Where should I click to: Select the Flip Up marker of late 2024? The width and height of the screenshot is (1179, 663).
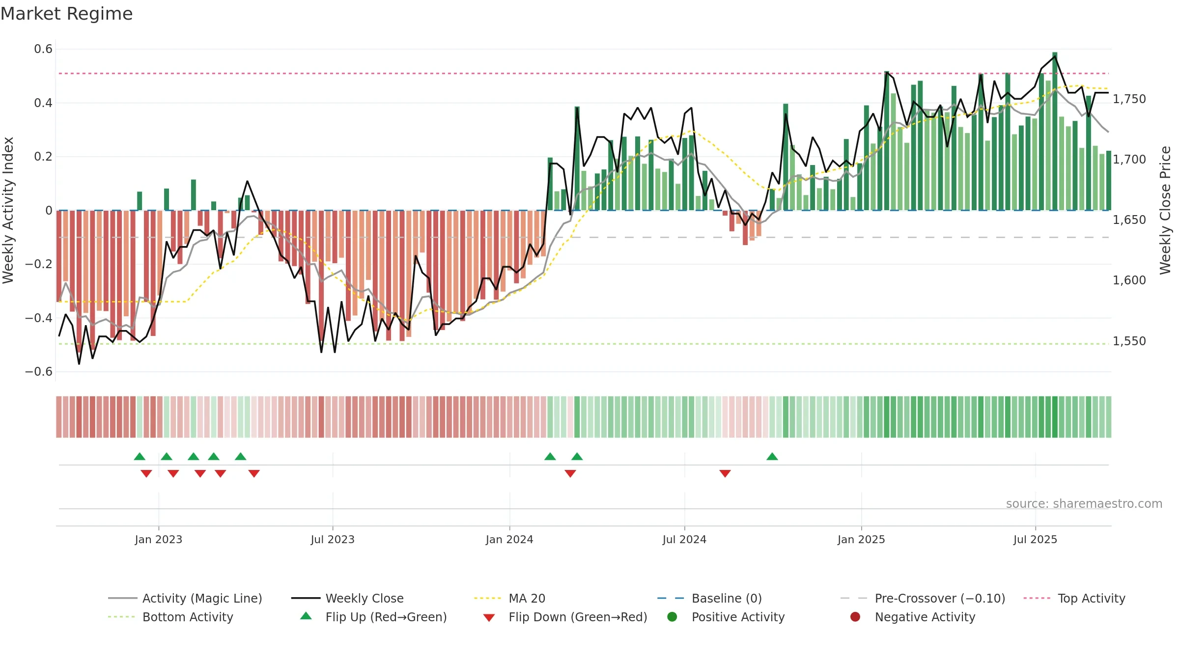tap(772, 457)
